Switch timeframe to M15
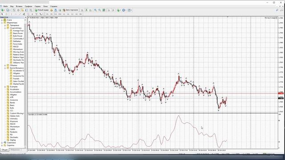Screen dimensions: 285x160 pyautogui.click(x=55, y=14)
